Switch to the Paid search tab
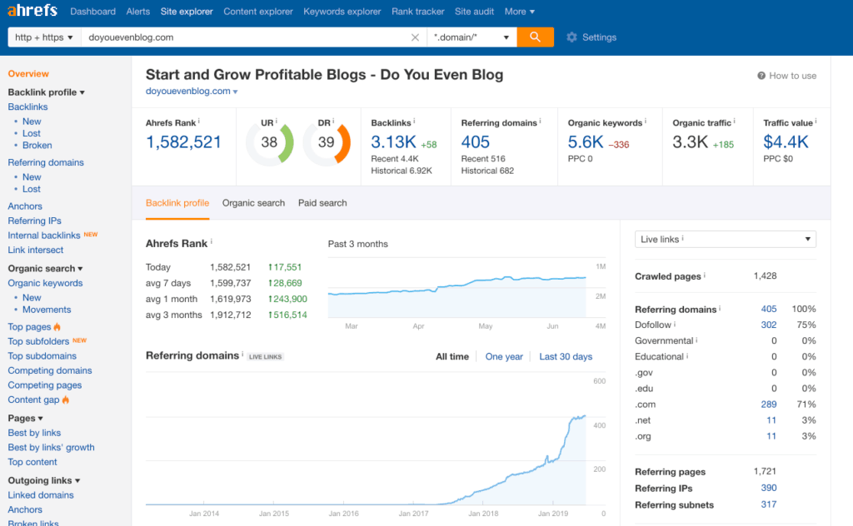The image size is (853, 526). 322,203
